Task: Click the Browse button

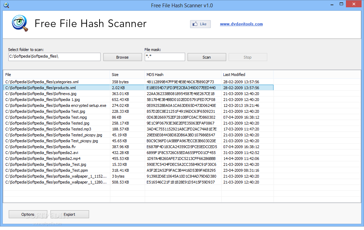Action: [122, 57]
